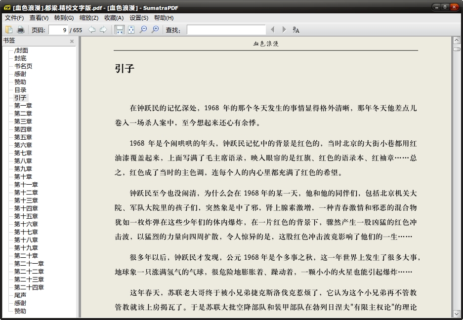
Task: Jump to the 第十二章 bookmark
Action: [26, 193]
